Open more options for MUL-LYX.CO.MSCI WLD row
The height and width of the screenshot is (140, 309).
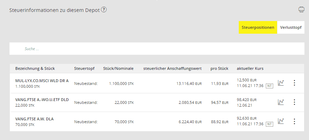click(294, 83)
